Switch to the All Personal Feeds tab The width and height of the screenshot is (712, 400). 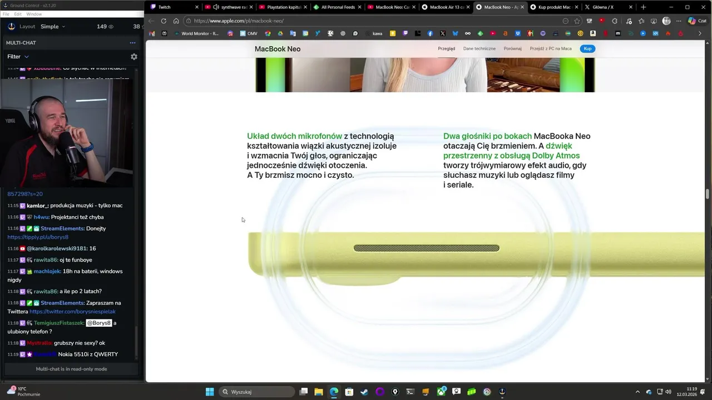338,7
